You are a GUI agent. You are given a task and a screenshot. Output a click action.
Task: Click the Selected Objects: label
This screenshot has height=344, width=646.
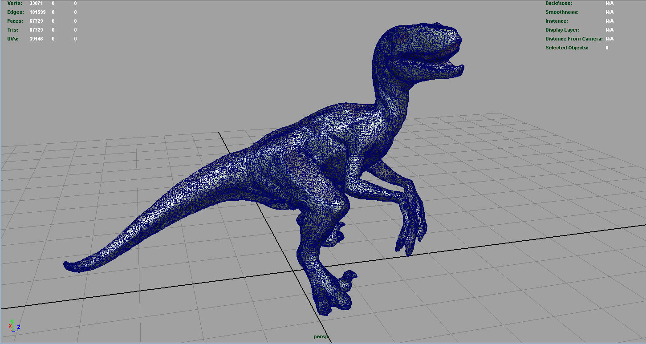click(x=567, y=48)
